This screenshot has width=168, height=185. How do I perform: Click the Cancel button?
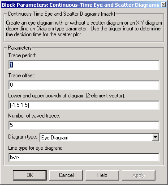[66, 175]
